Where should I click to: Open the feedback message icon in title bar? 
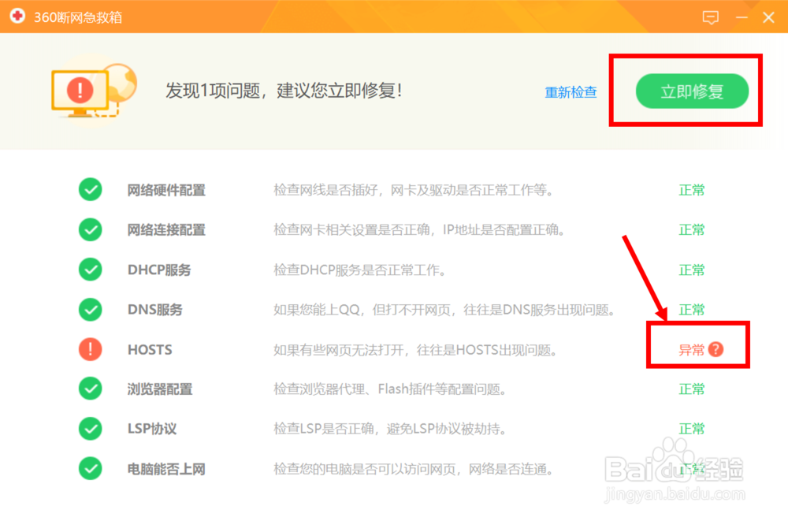click(x=711, y=17)
